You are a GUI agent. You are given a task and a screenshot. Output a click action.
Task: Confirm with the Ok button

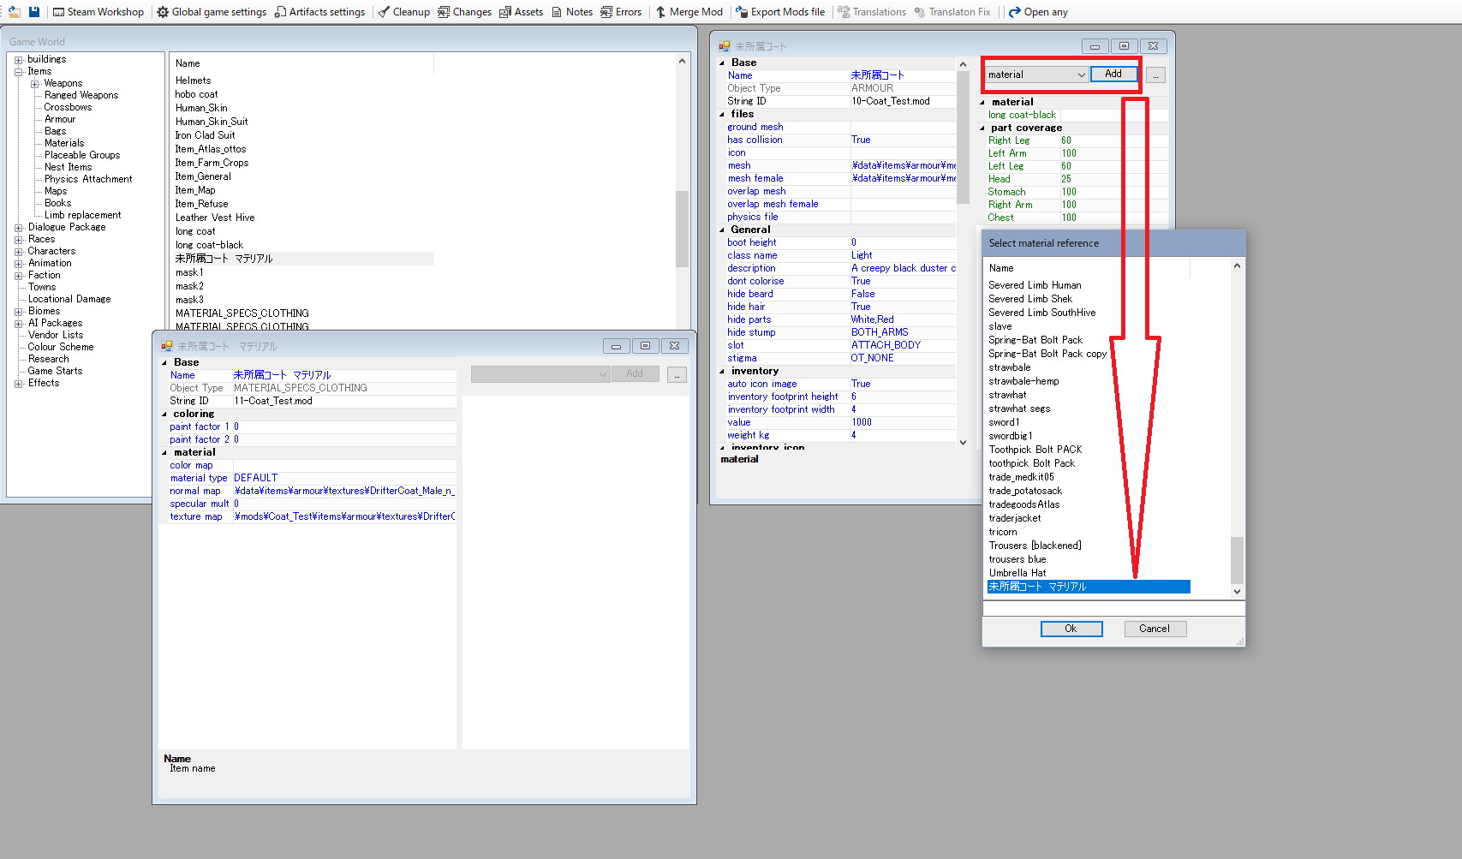pos(1071,629)
